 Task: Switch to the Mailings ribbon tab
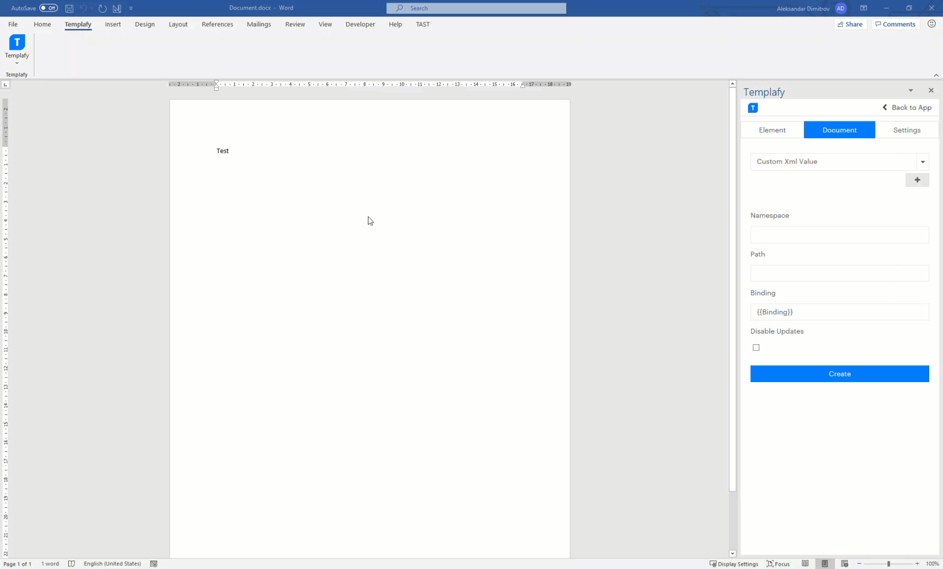pyautogui.click(x=259, y=24)
